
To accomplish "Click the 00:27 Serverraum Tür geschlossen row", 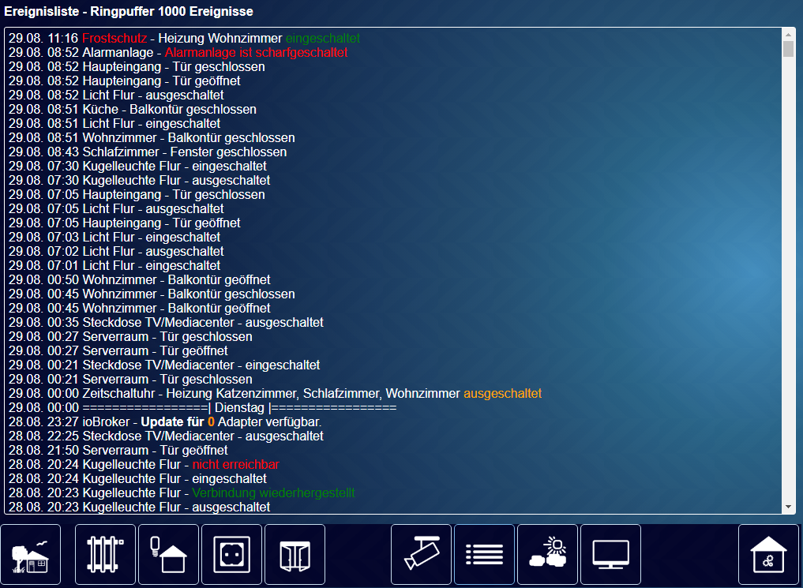I will point(130,337).
